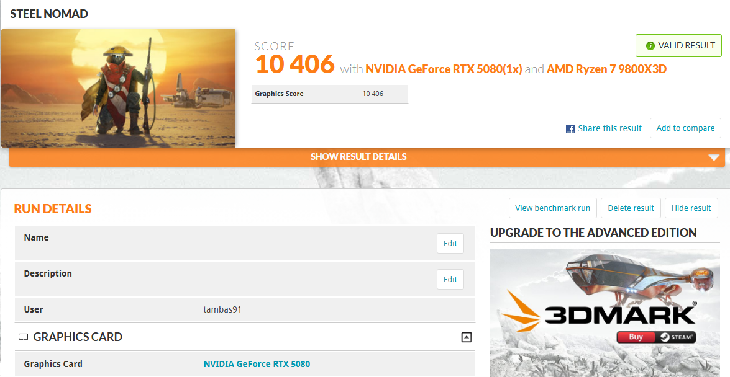Click the Graphics Card row label
The width and height of the screenshot is (730, 377).
coord(53,364)
